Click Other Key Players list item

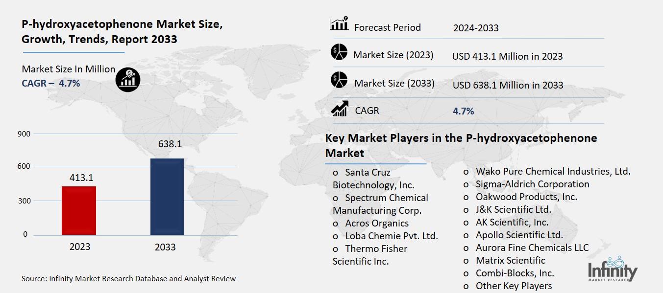514,286
